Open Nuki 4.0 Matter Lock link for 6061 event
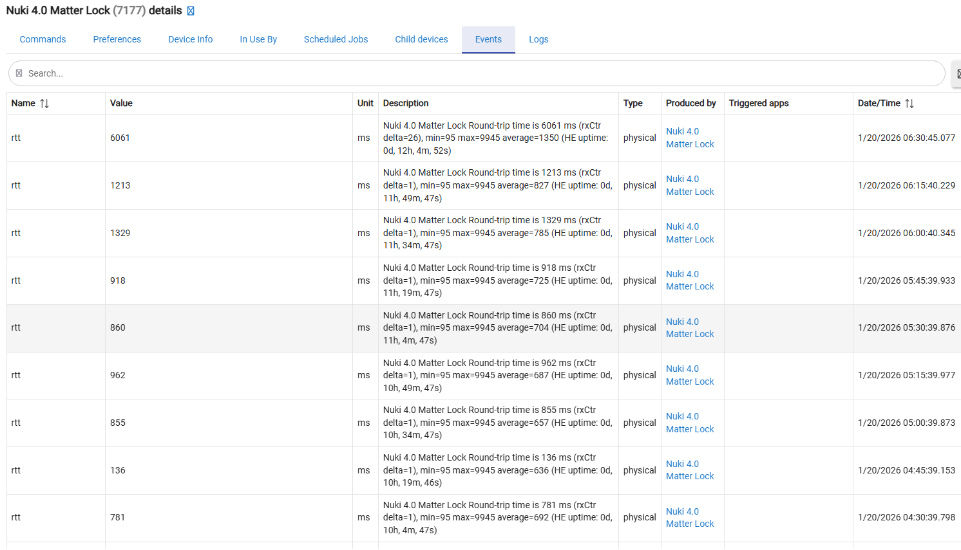 pos(690,138)
